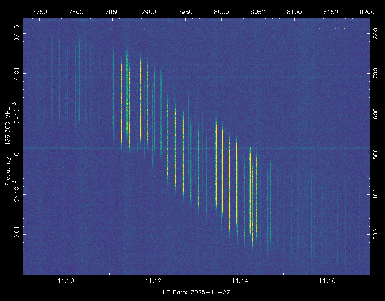Click the 7750 tick label on top axis
The image size is (385, 301).
(39, 13)
